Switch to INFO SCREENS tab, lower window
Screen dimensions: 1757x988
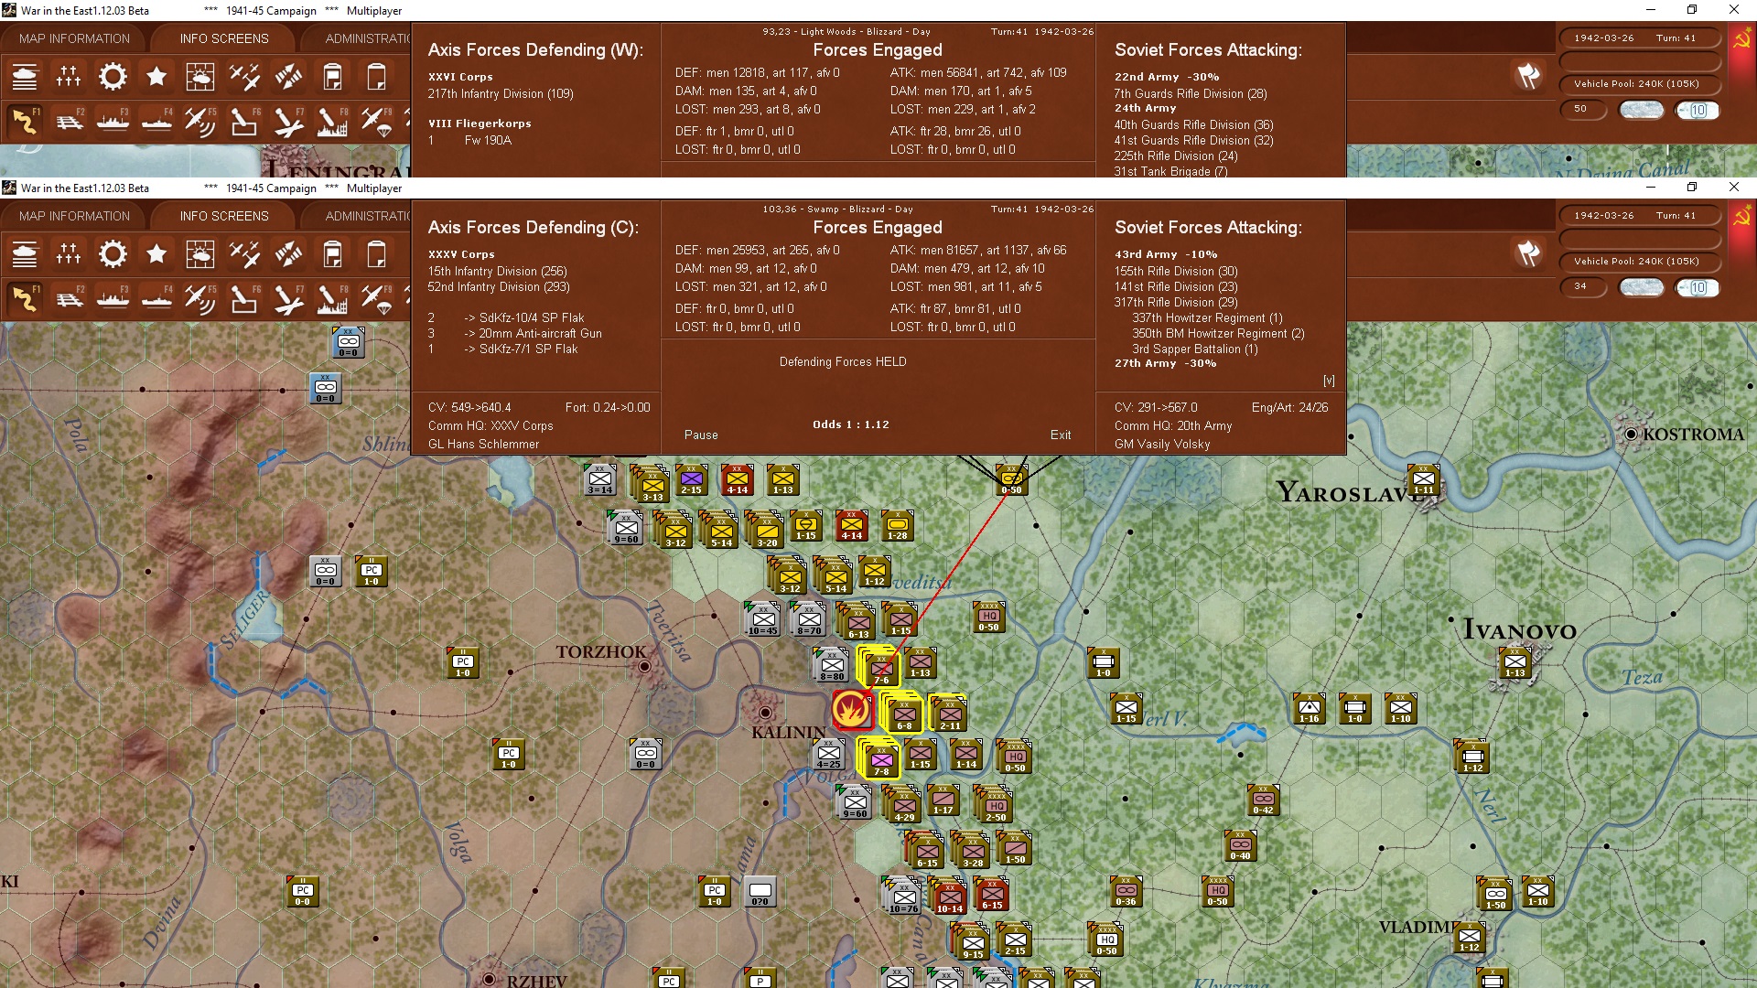click(224, 216)
